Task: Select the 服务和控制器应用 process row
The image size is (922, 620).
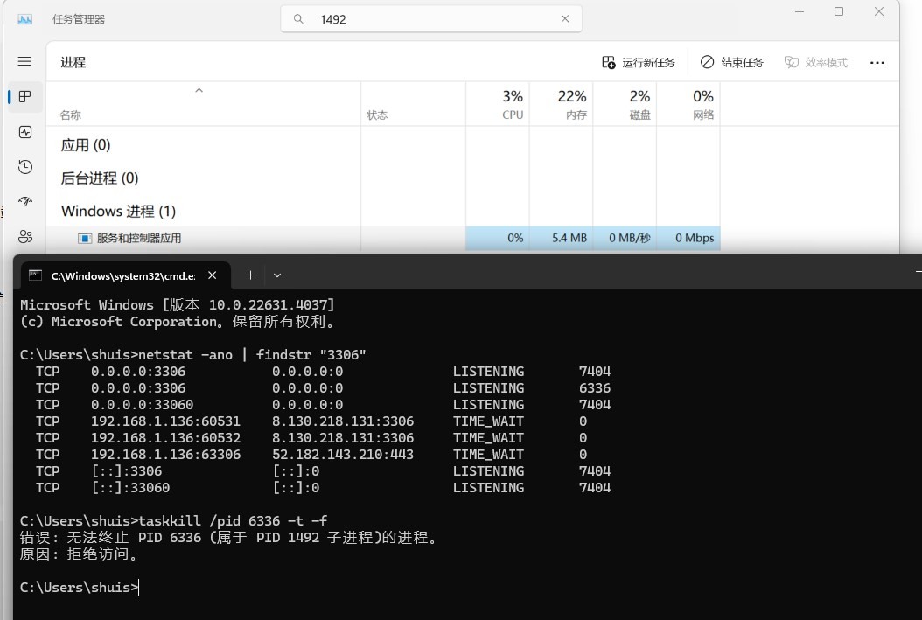Action: [383, 238]
